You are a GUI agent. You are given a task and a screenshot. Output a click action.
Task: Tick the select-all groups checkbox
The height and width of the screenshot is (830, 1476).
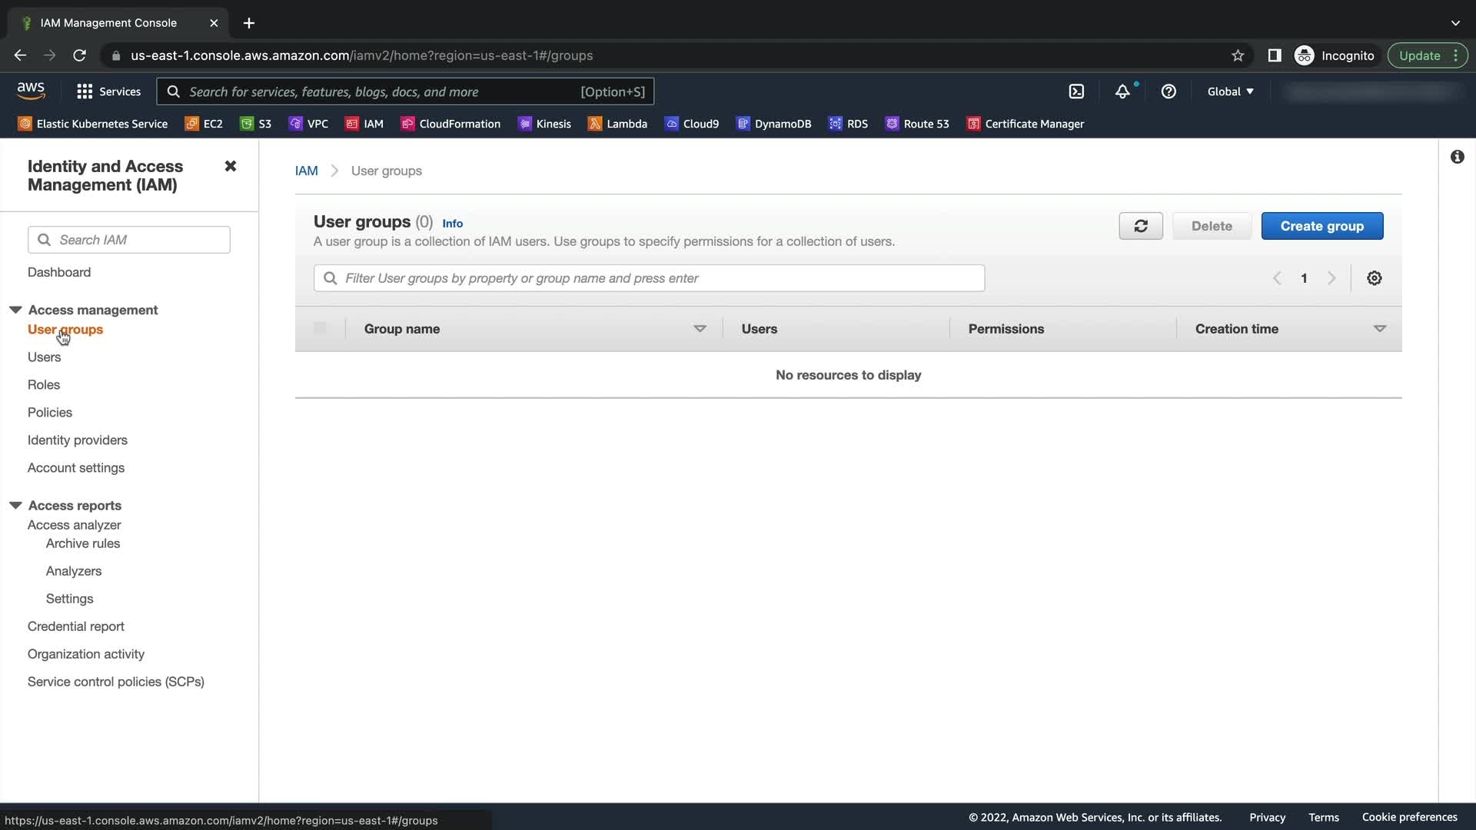320,329
